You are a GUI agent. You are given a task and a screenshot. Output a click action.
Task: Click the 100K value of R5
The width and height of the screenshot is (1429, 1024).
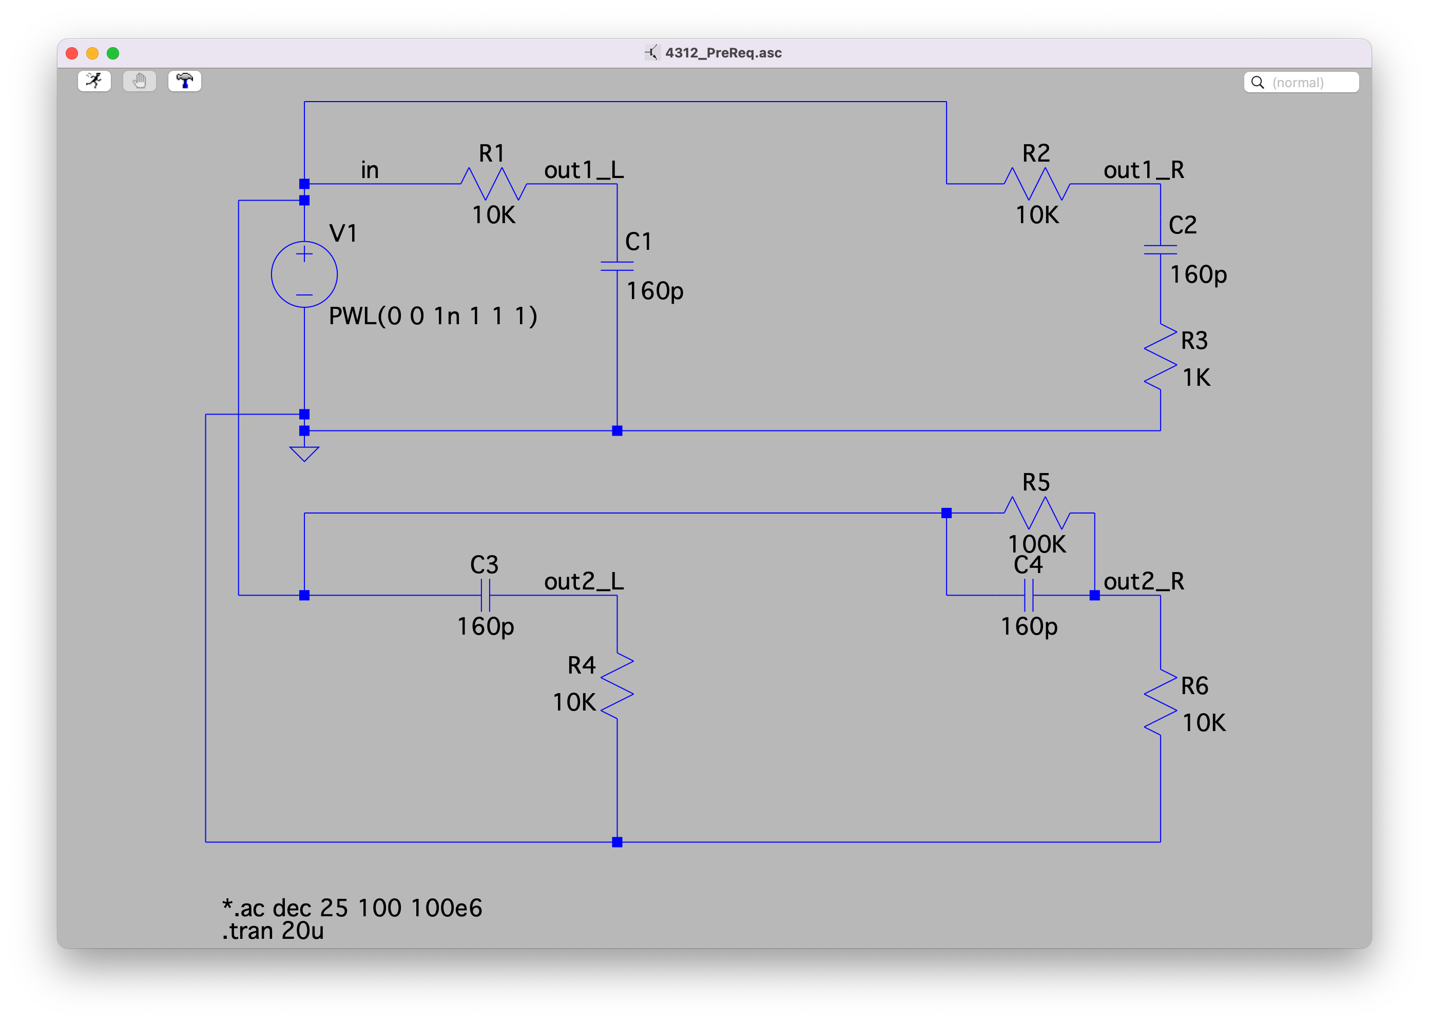1037,544
